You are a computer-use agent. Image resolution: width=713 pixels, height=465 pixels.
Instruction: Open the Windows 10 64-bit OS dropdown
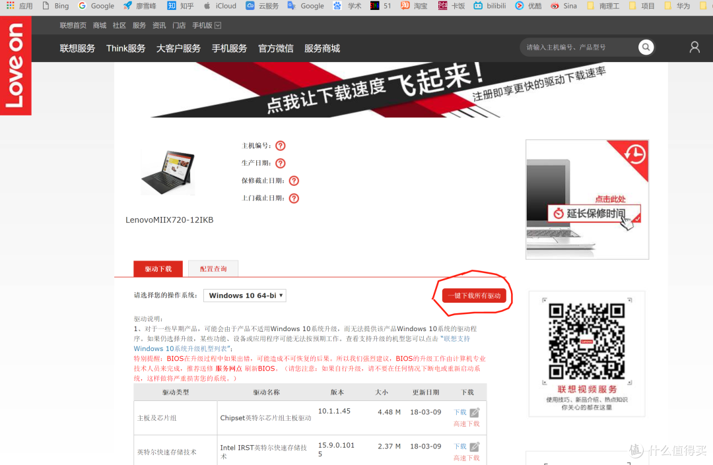coord(245,295)
